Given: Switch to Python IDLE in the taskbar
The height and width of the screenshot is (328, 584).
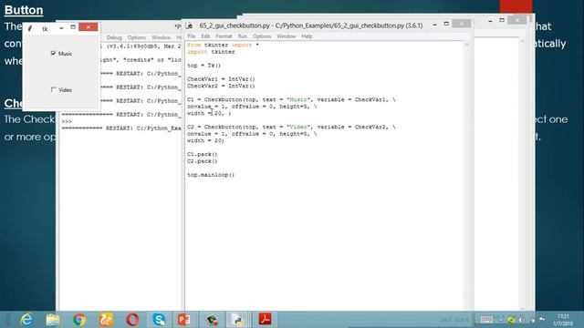Looking at the screenshot, I should click(x=237, y=320).
